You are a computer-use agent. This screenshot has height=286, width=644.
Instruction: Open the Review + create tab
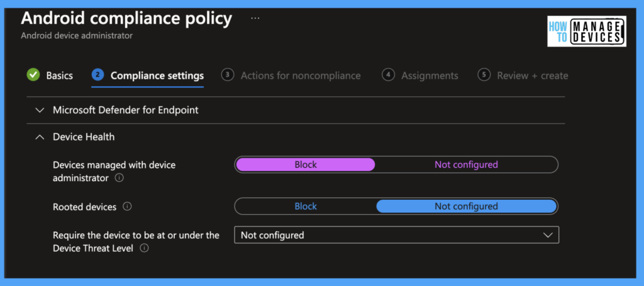pyautogui.click(x=532, y=76)
